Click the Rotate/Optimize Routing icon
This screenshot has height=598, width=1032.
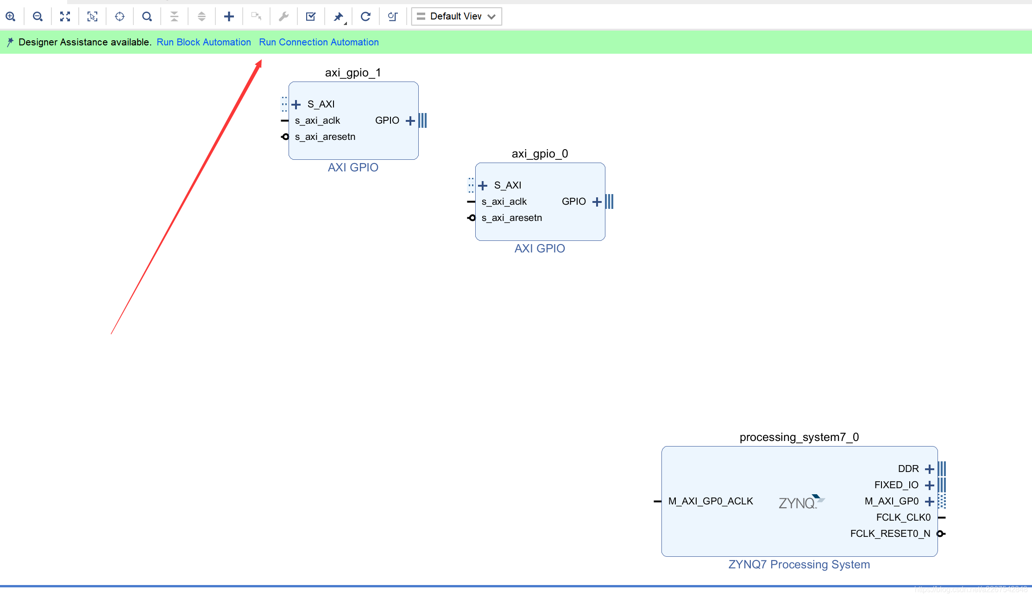pos(393,17)
